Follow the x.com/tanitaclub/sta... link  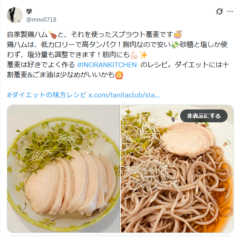pyautogui.click(x=124, y=95)
